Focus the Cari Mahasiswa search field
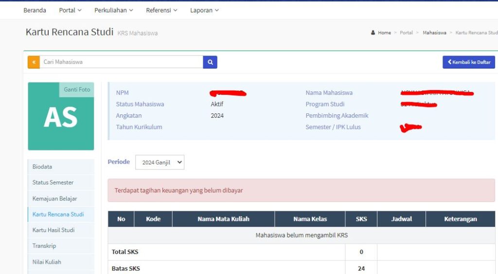498x274 pixels. point(121,62)
